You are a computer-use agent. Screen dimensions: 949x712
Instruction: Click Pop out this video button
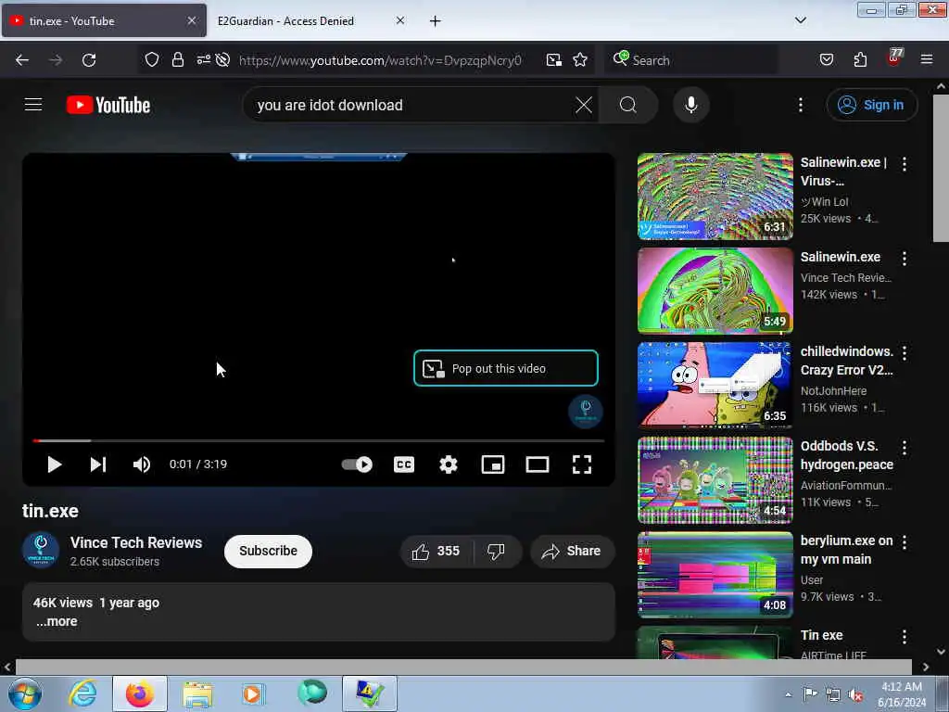click(506, 368)
